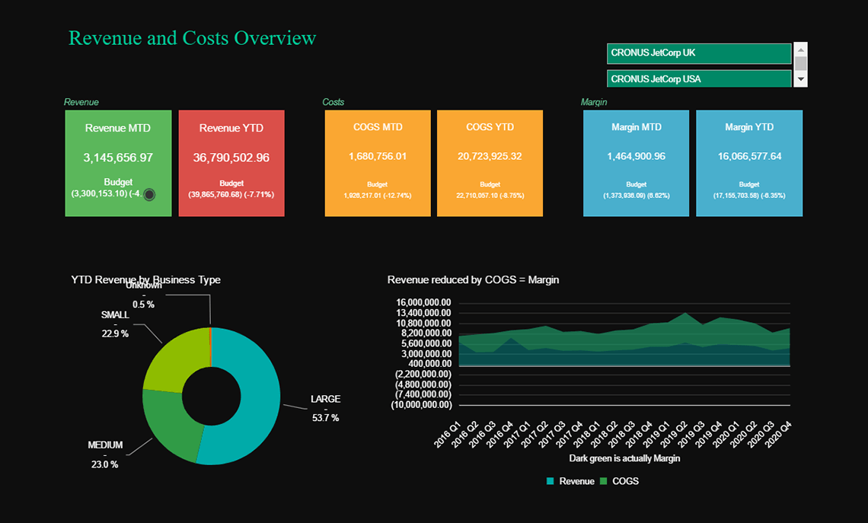Click the 16,000,000.00 y-axis label

point(423,302)
